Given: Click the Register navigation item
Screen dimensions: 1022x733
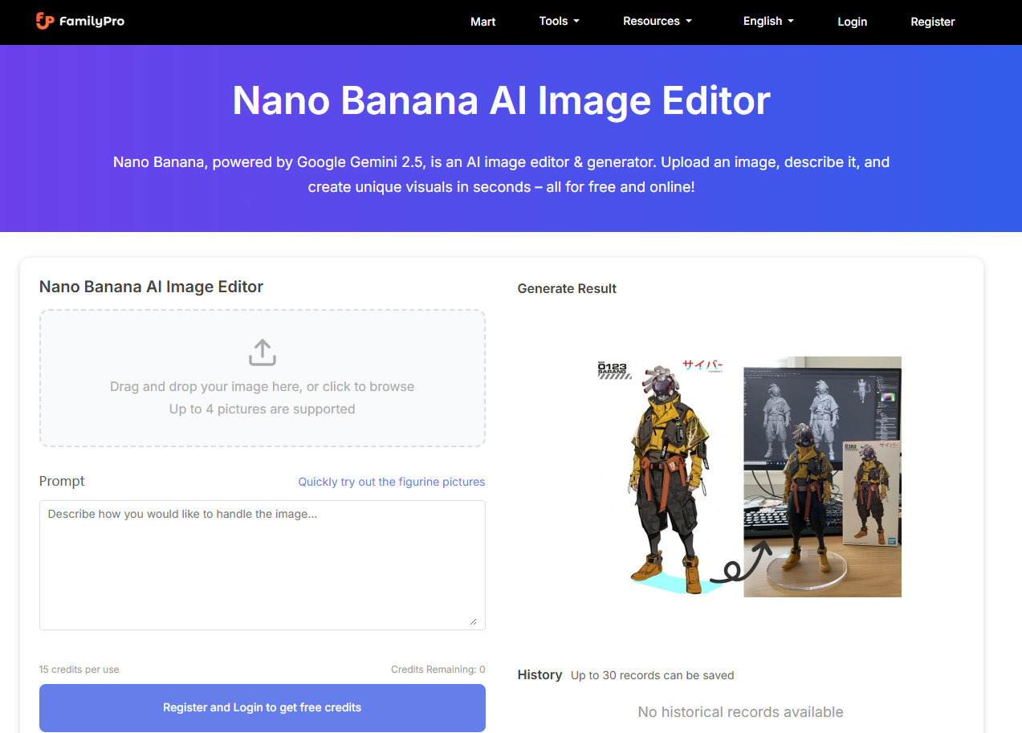Looking at the screenshot, I should coord(932,22).
